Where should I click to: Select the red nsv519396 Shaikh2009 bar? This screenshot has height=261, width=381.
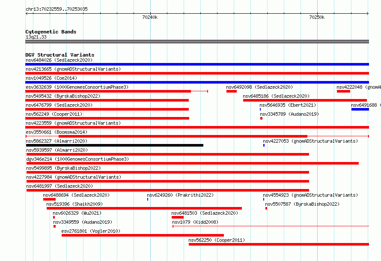tap(144, 208)
